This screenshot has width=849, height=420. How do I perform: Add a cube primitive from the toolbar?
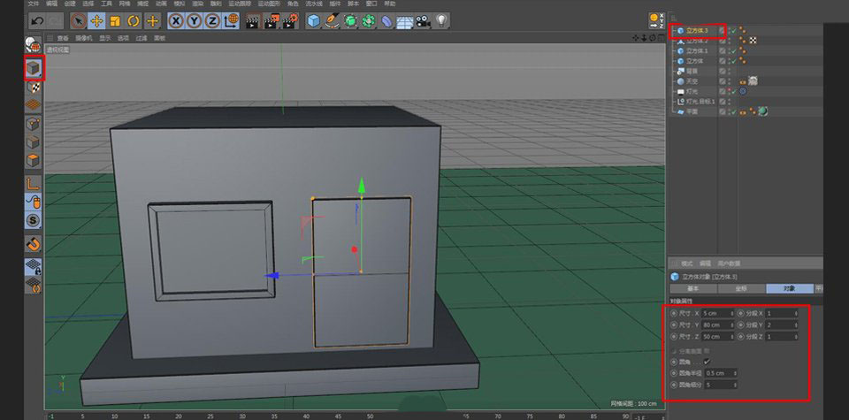(313, 19)
